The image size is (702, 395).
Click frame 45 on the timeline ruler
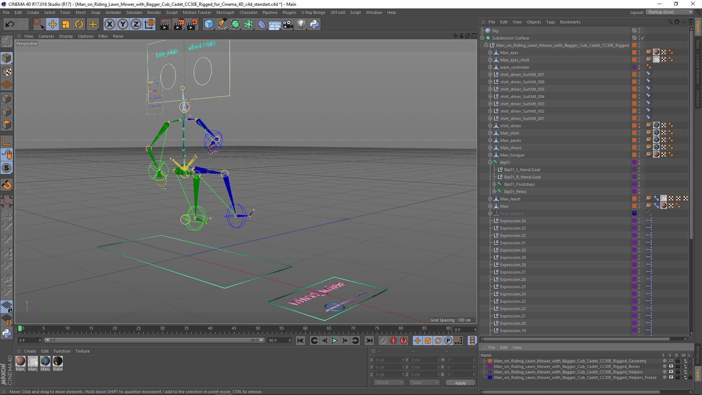click(x=234, y=329)
